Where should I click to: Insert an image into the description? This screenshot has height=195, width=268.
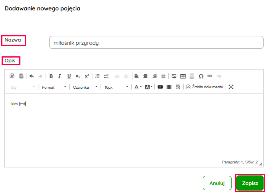pyautogui.click(x=174, y=76)
